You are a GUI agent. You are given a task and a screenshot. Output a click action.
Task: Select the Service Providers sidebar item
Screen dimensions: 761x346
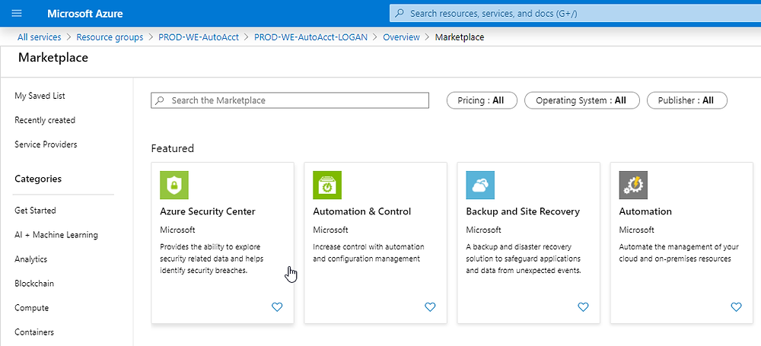pos(46,144)
